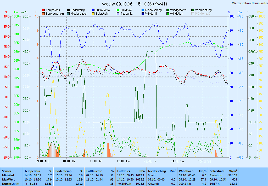Click the 1025.8 average pressure value
268x186 pixels.
(140, 184)
